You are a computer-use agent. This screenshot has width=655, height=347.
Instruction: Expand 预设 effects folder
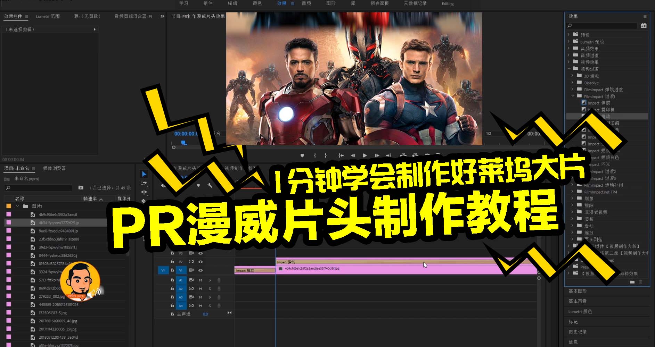(x=568, y=35)
